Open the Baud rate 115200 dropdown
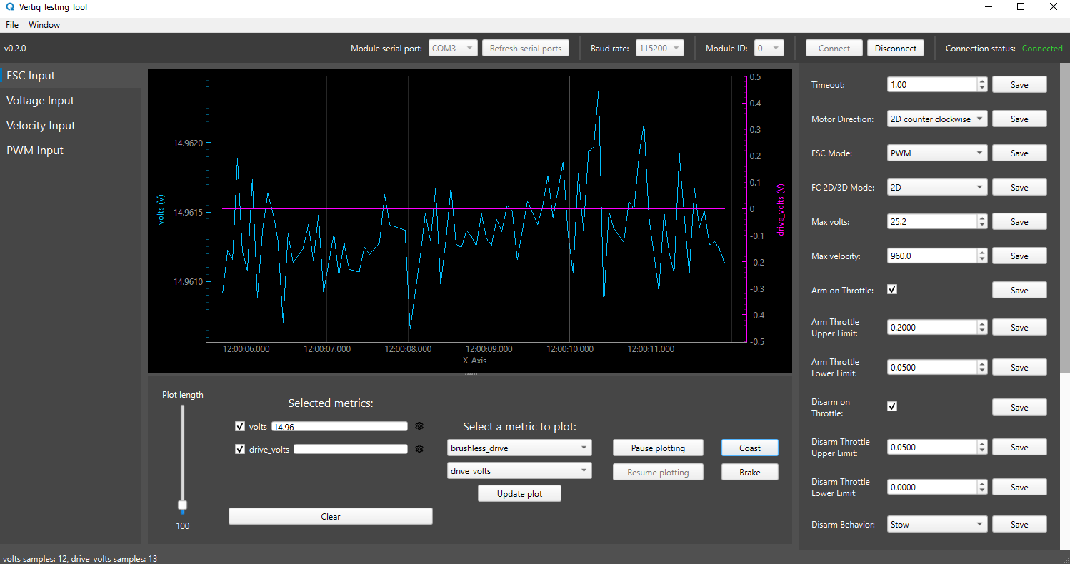The image size is (1070, 564). [659, 49]
